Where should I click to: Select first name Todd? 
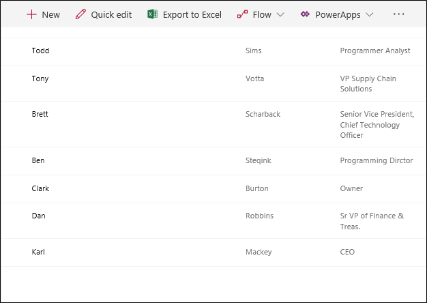point(40,50)
